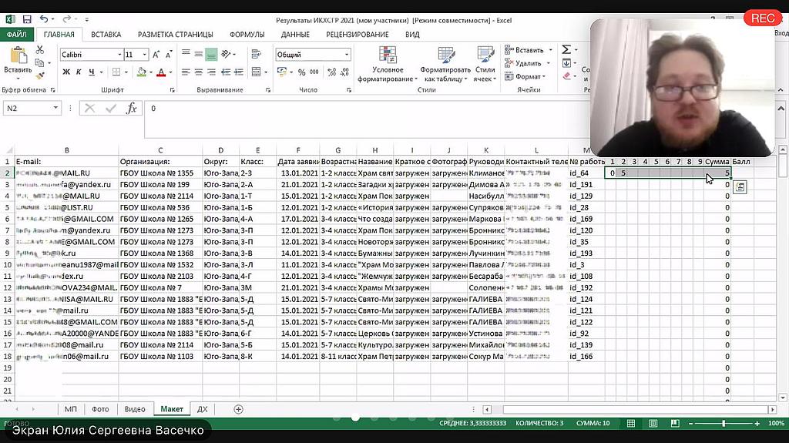The height and width of the screenshot is (443, 789).
Task: Switch to the 'Видео' sheet tab
Action: click(134, 409)
